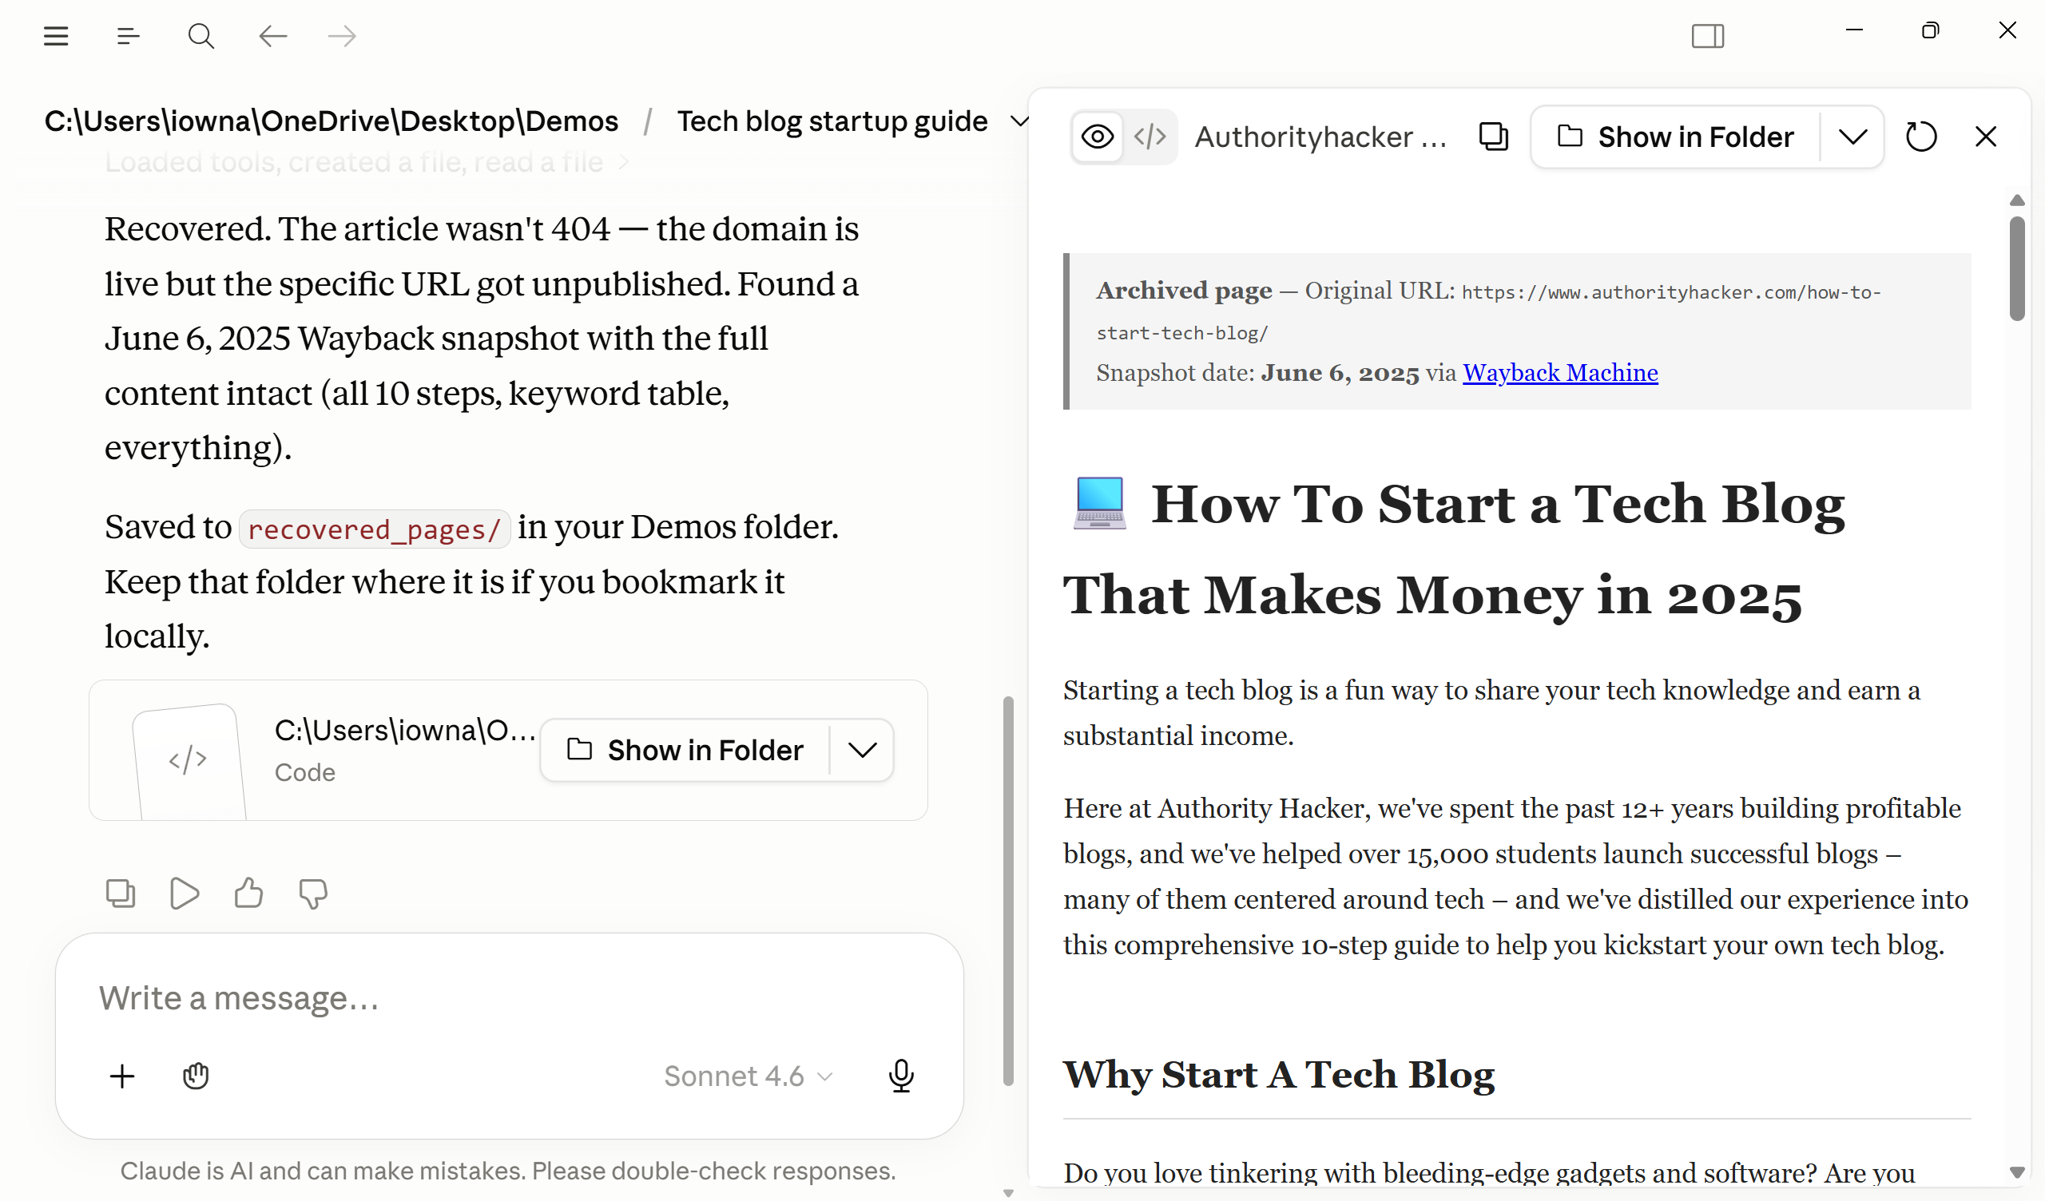
Task: Open the code file card thumbnail
Action: point(189,760)
